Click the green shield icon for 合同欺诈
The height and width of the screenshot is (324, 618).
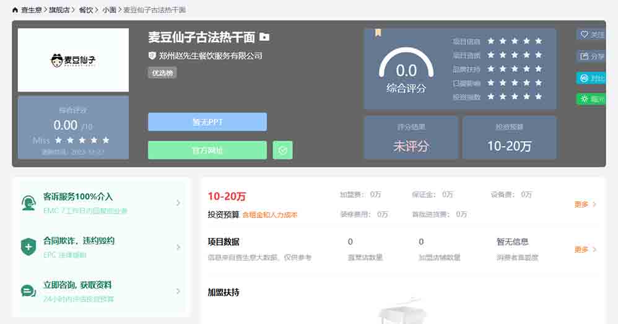(x=28, y=247)
